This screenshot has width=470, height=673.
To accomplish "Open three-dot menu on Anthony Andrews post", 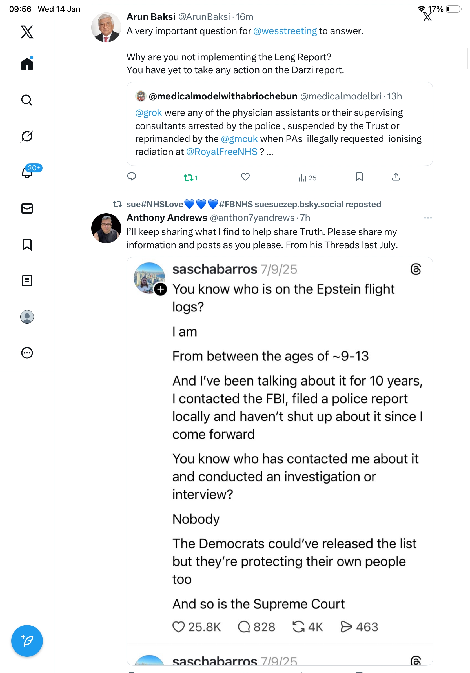I will coord(428,218).
